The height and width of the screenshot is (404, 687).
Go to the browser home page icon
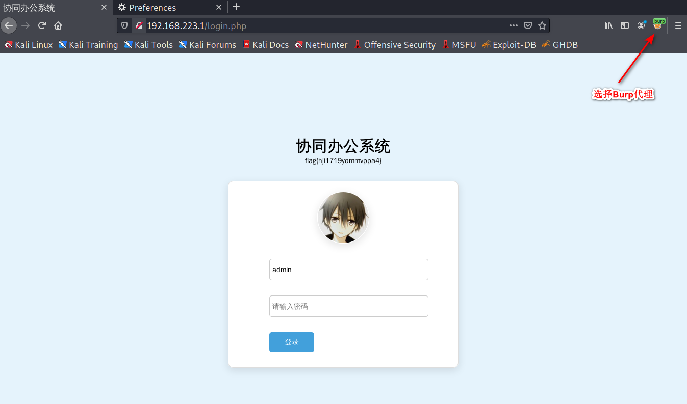58,25
